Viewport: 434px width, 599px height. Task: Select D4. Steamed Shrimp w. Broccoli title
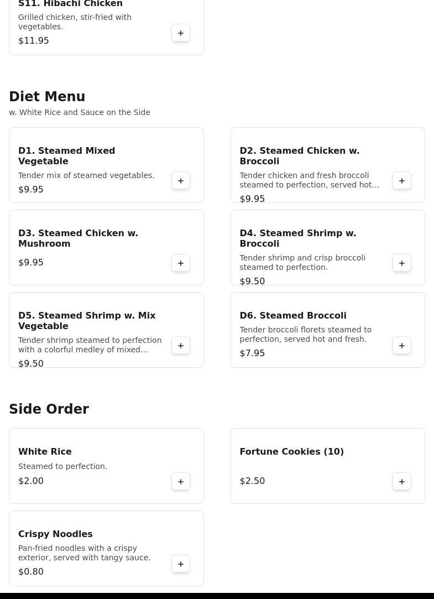coord(297,238)
